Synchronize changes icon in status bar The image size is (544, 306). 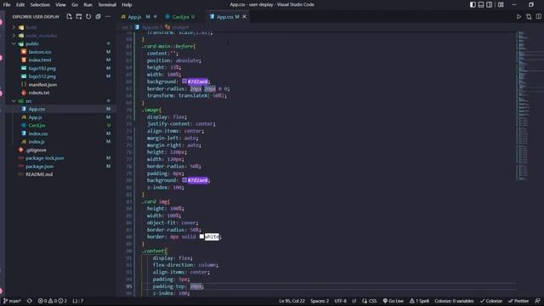pos(30,301)
